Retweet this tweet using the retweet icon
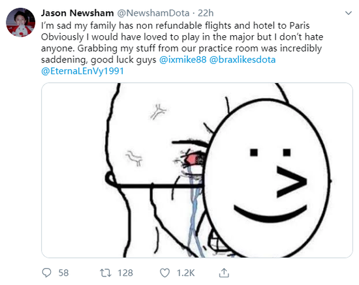 pos(106,273)
